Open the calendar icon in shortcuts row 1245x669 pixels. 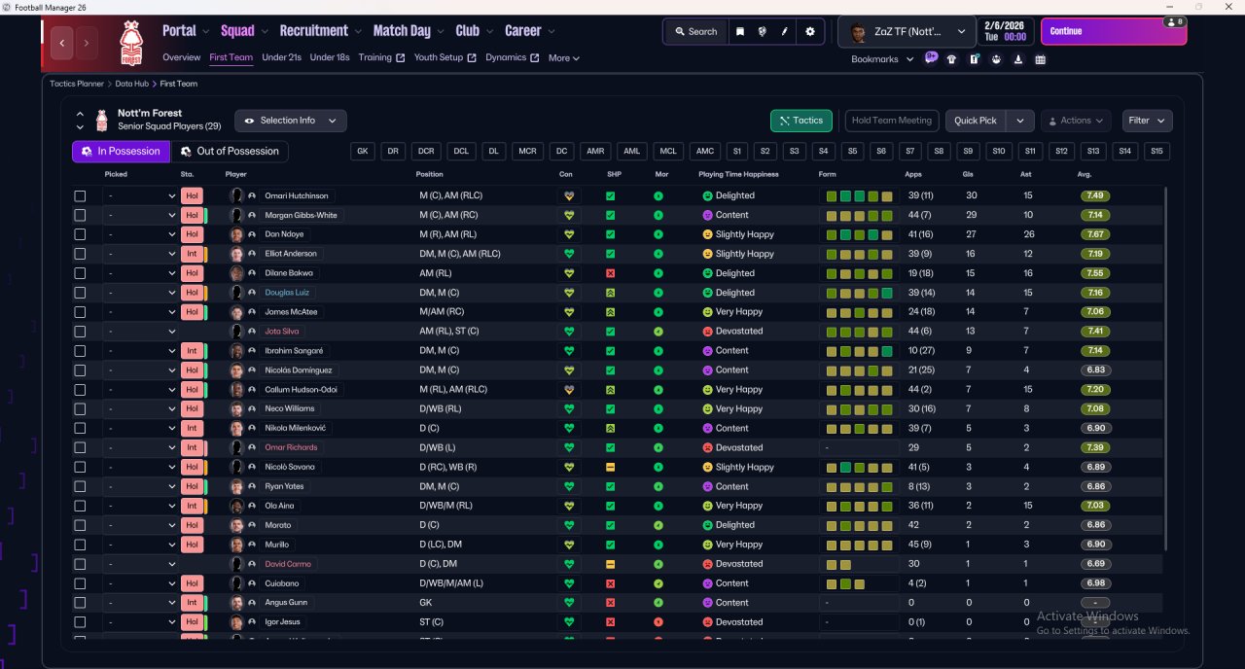[x=1041, y=59]
